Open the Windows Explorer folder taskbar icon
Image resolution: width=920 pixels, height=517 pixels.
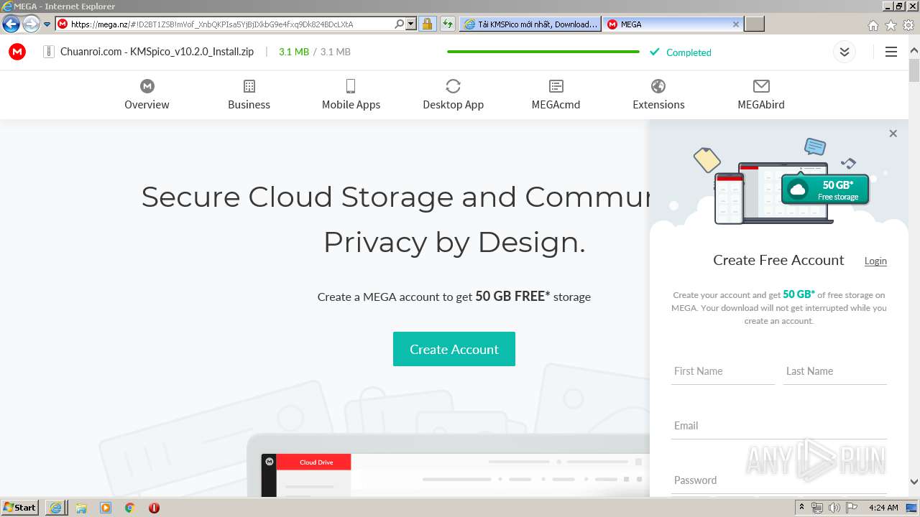[x=81, y=508]
